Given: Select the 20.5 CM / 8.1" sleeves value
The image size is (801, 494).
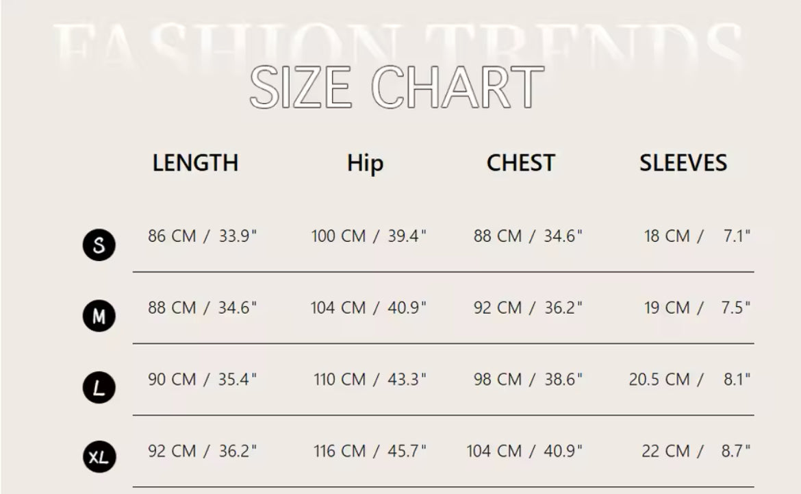Looking at the screenshot, I should (x=689, y=380).
